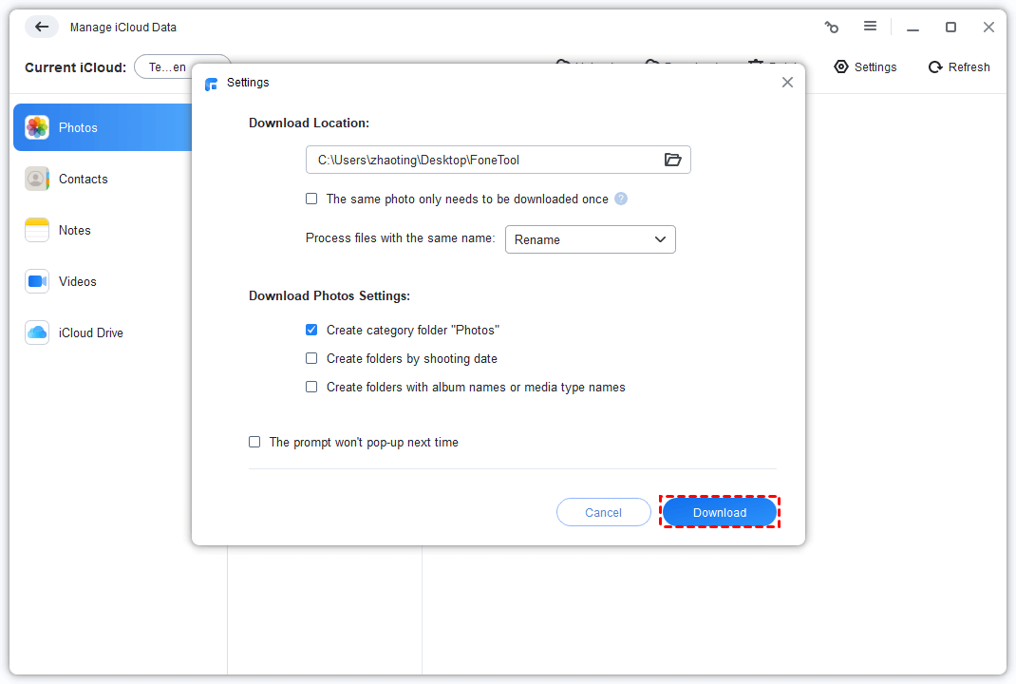Click the Contacts icon in the sidebar
1016x684 pixels.
[x=37, y=179]
